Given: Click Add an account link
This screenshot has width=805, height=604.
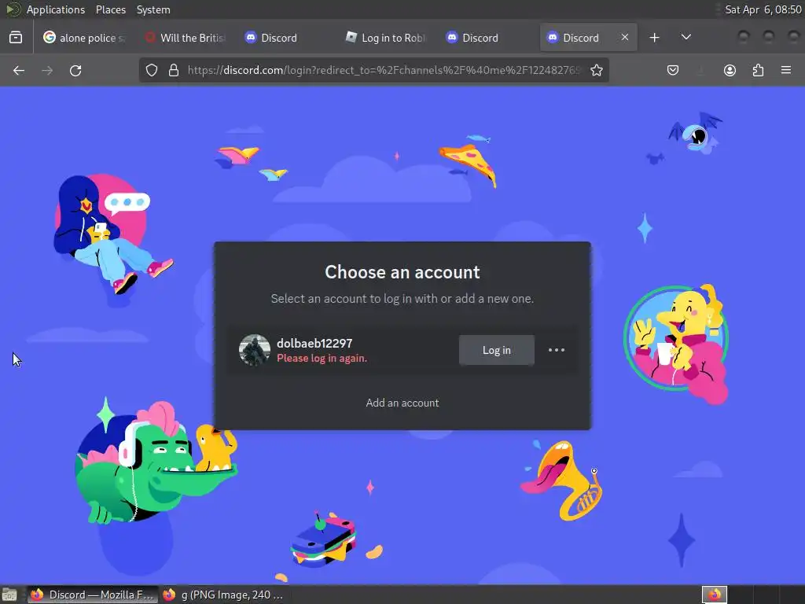Looking at the screenshot, I should pyautogui.click(x=402, y=403).
